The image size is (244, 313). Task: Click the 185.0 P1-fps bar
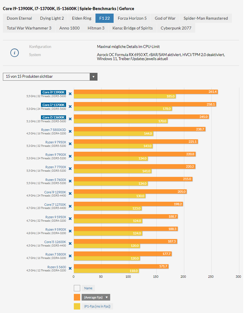click(125, 96)
